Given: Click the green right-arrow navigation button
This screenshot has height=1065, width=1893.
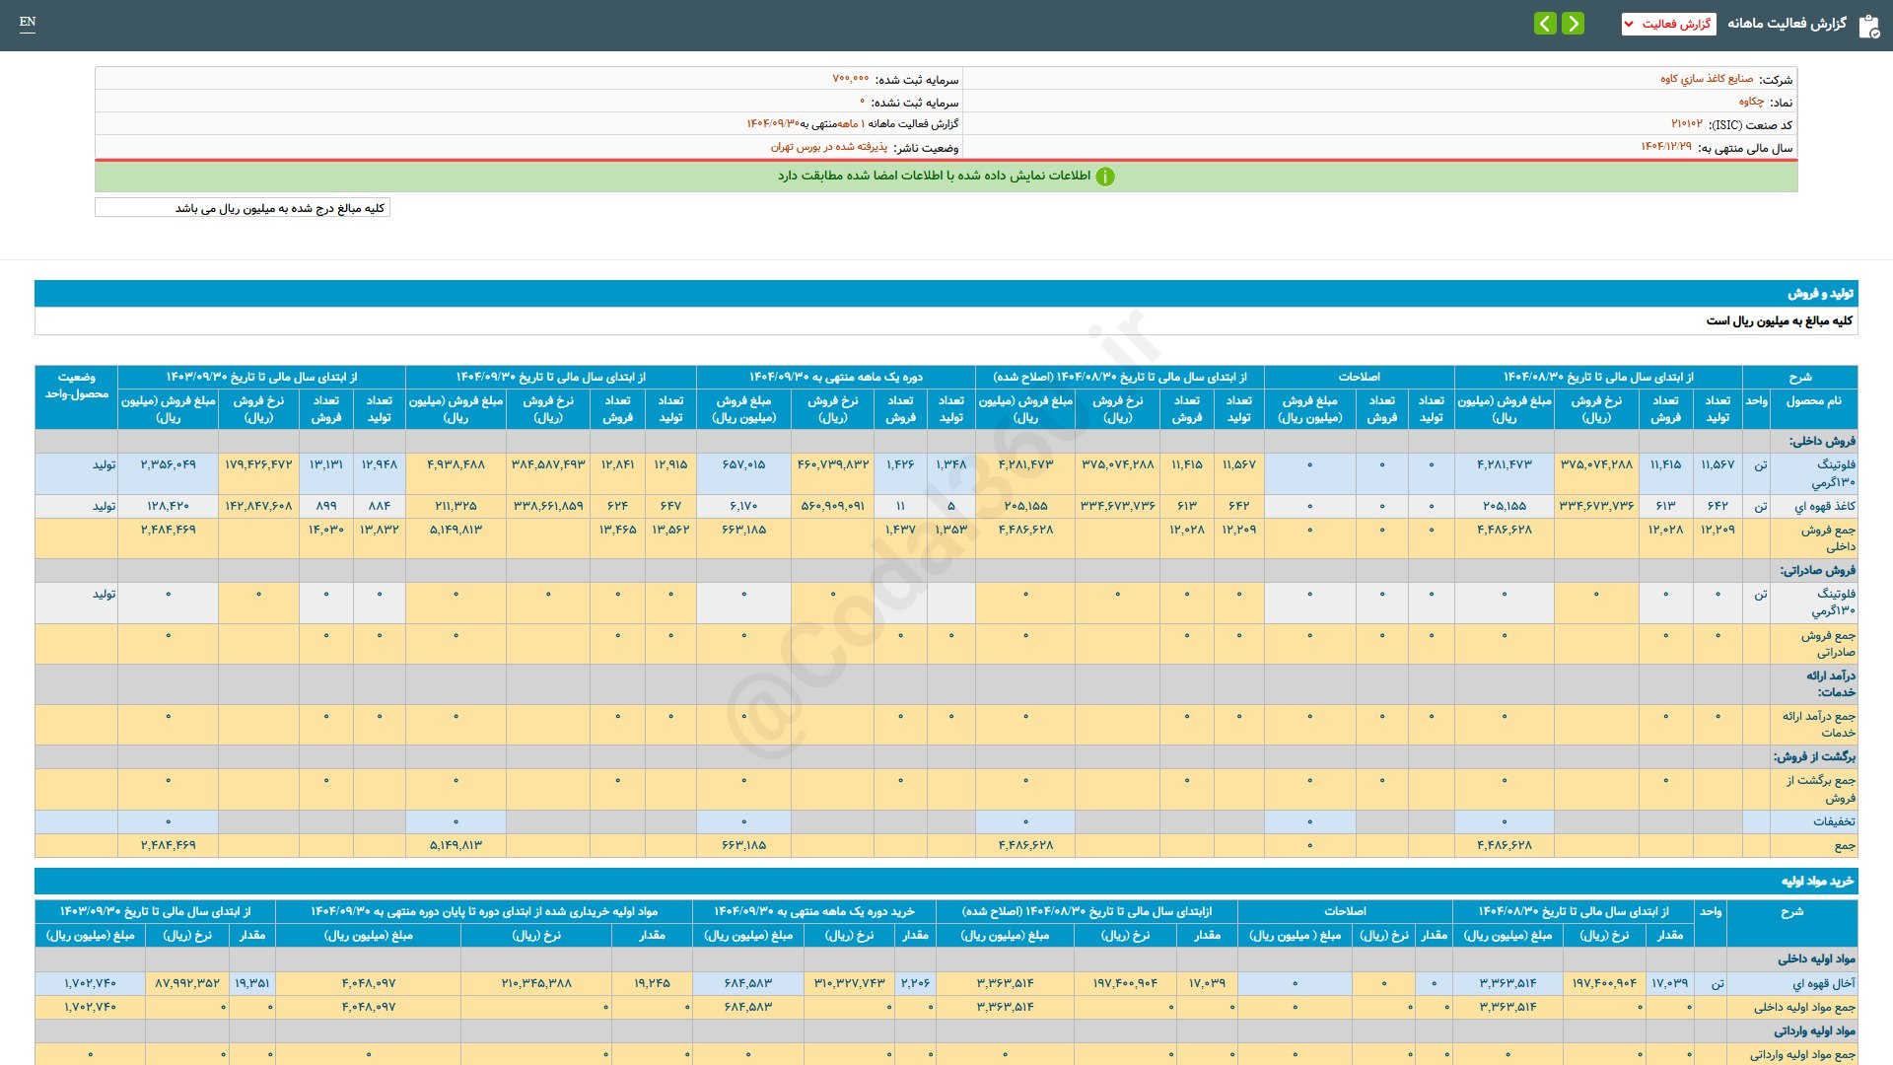Looking at the screenshot, I should [1573, 23].
